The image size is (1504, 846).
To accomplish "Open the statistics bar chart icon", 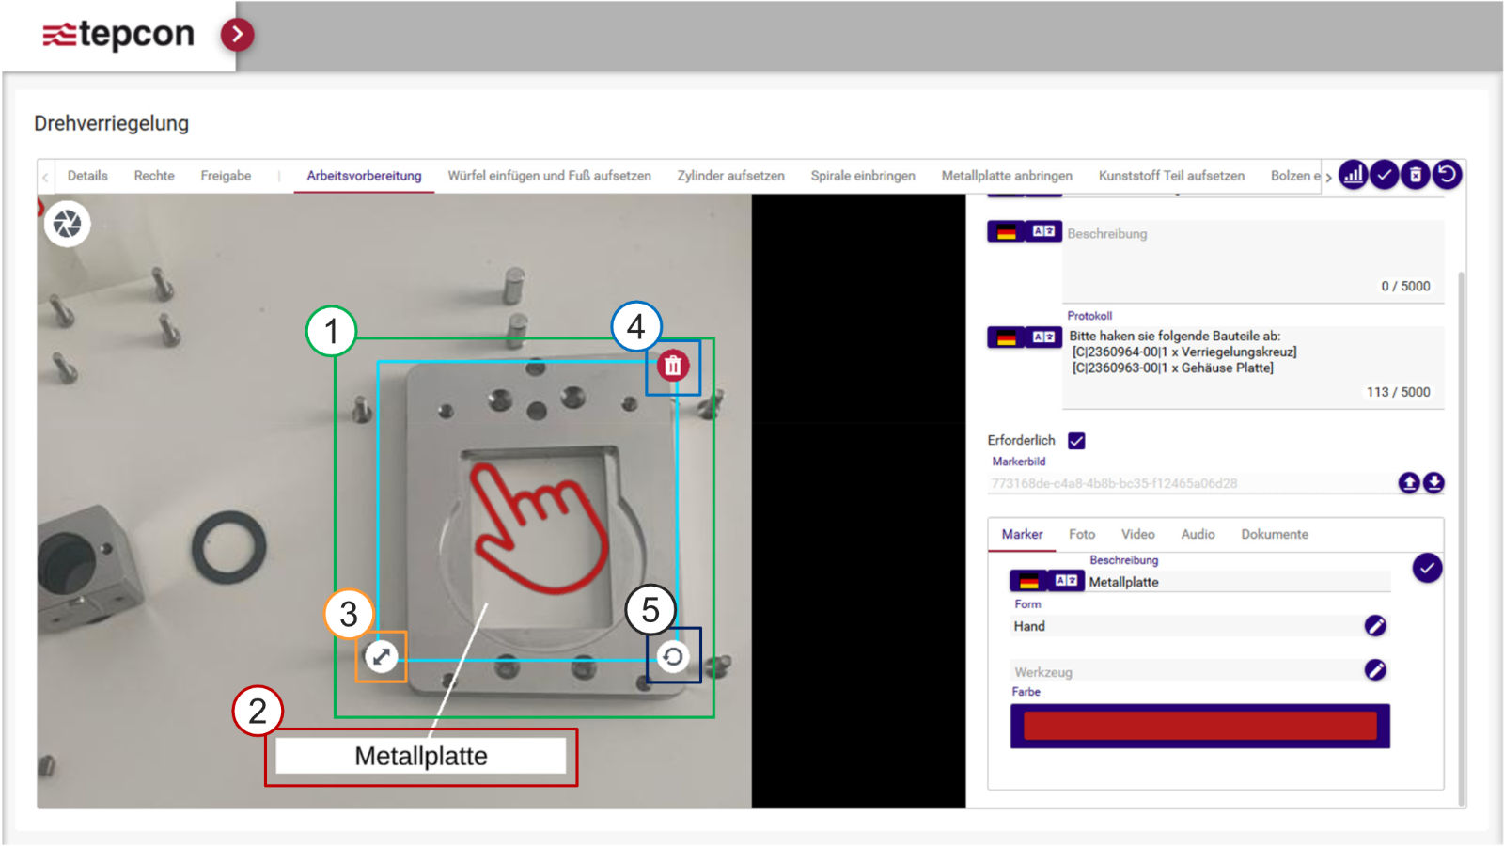I will [1353, 175].
